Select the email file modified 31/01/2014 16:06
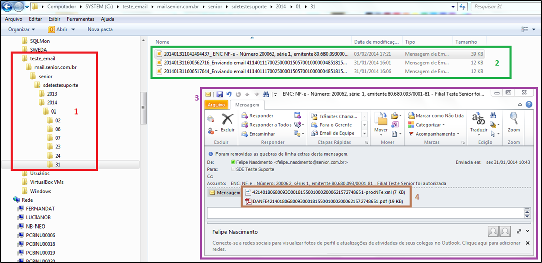The image size is (542, 263). (320, 71)
